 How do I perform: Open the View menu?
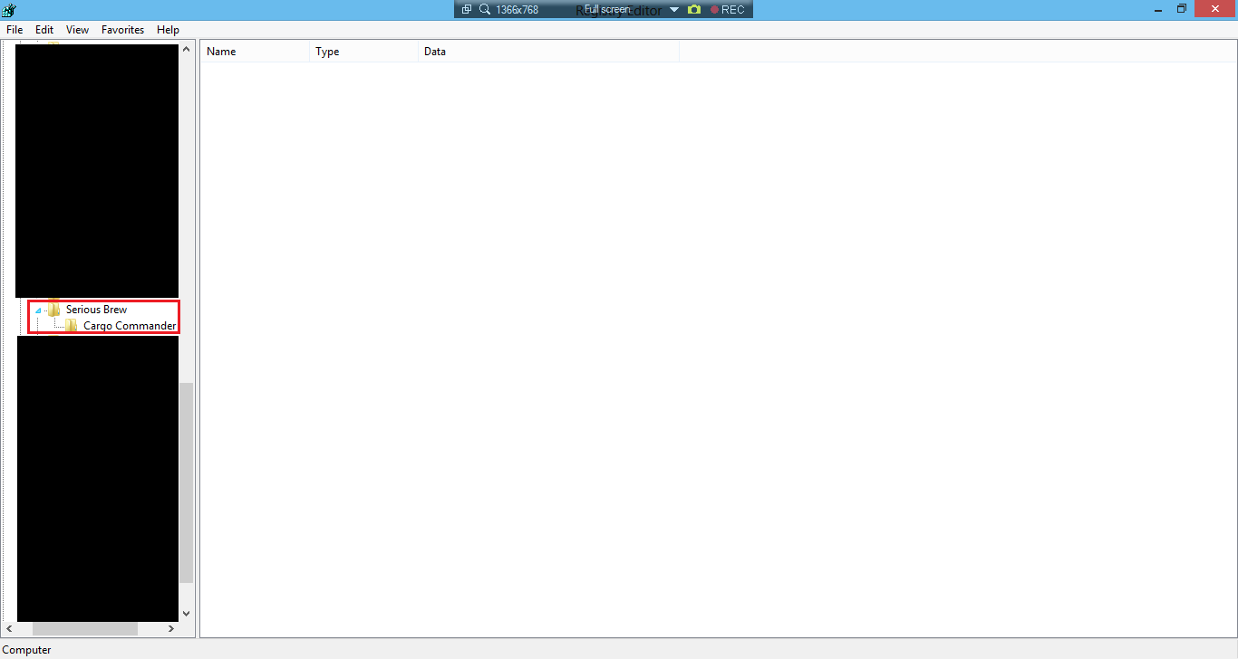pyautogui.click(x=77, y=30)
